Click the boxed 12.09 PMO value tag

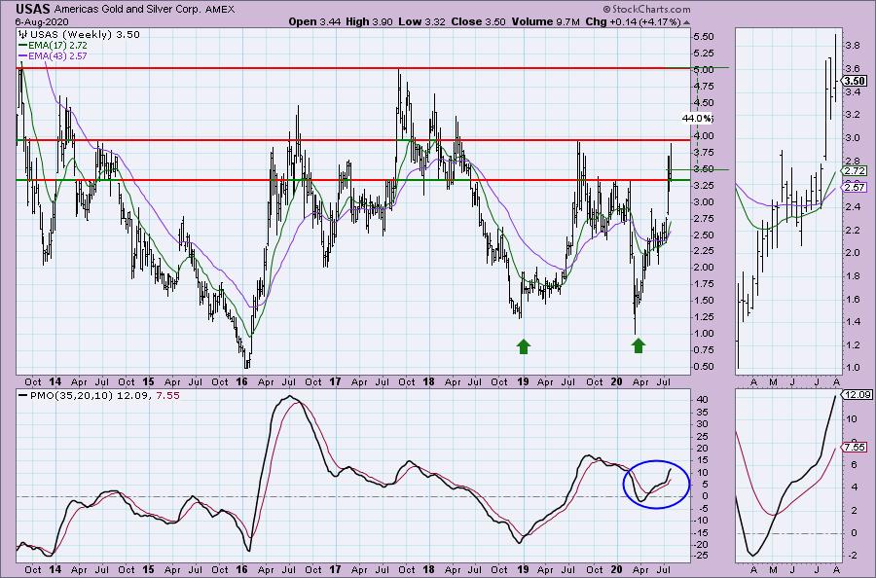pos(858,395)
